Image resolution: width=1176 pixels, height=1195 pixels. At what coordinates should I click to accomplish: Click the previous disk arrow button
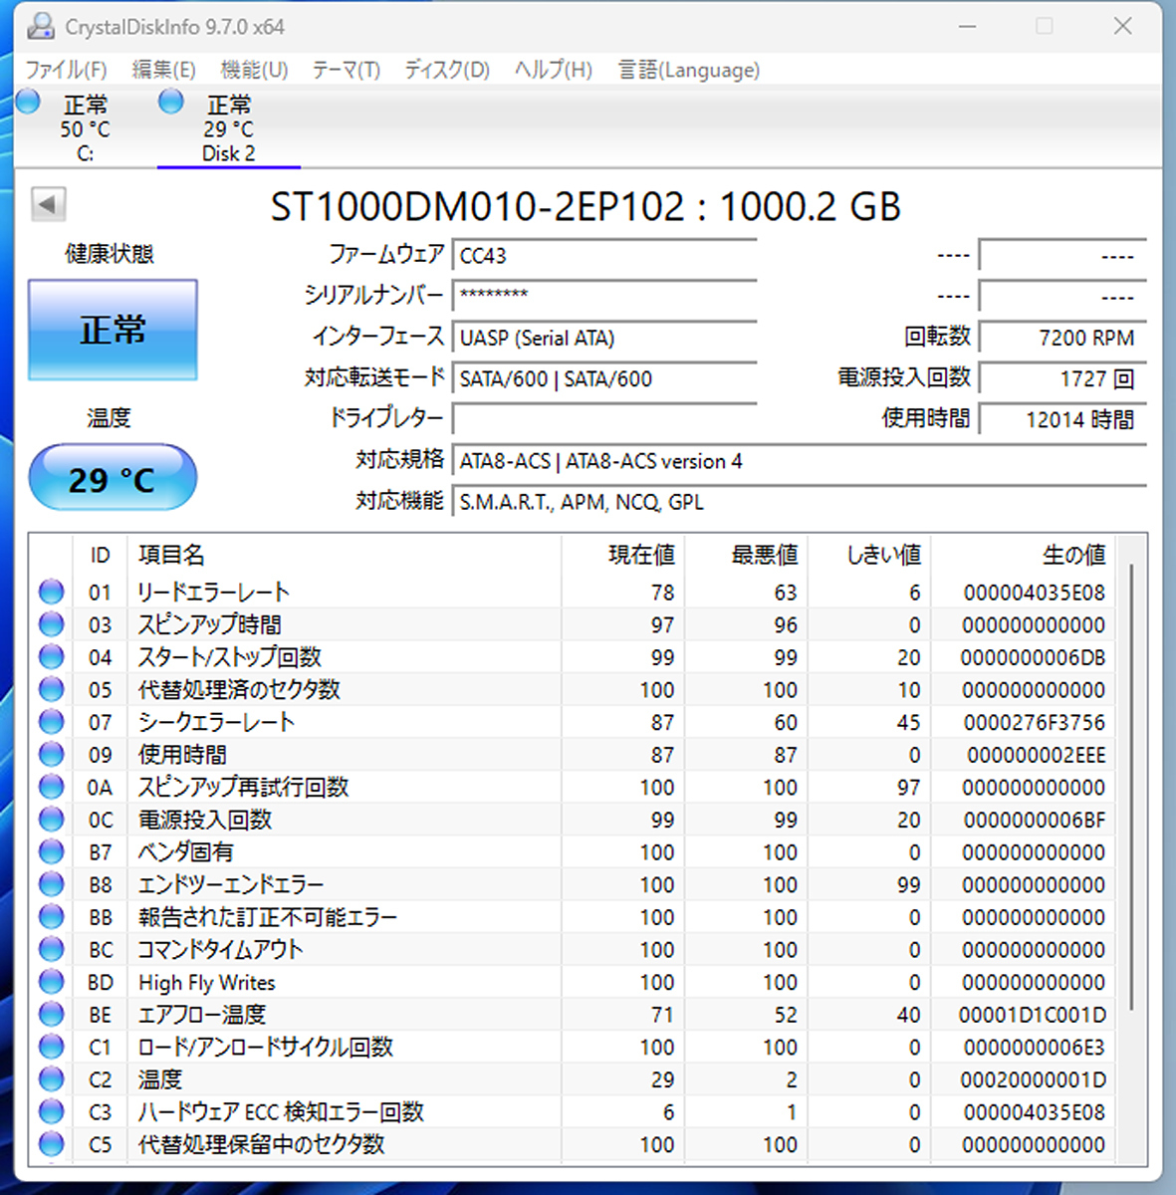pyautogui.click(x=49, y=205)
